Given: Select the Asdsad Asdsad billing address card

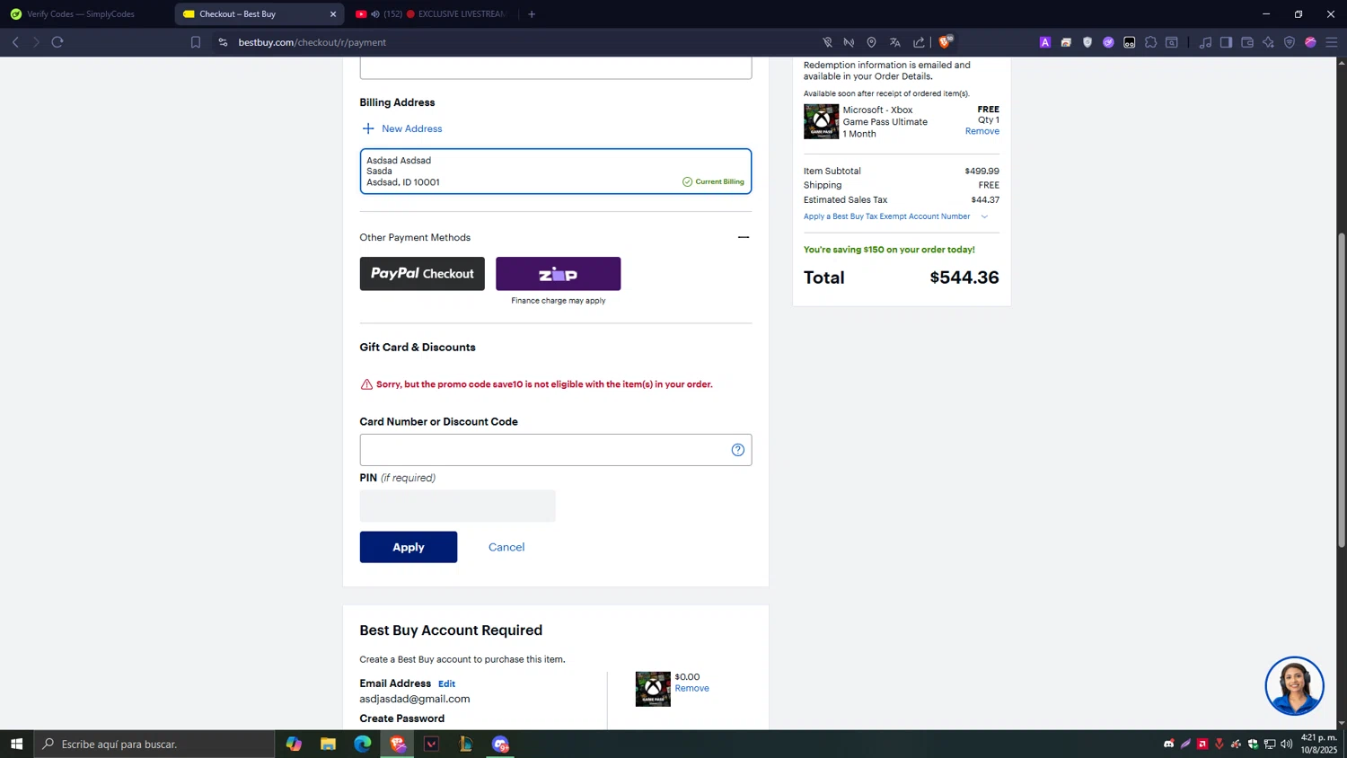Looking at the screenshot, I should pos(556,172).
